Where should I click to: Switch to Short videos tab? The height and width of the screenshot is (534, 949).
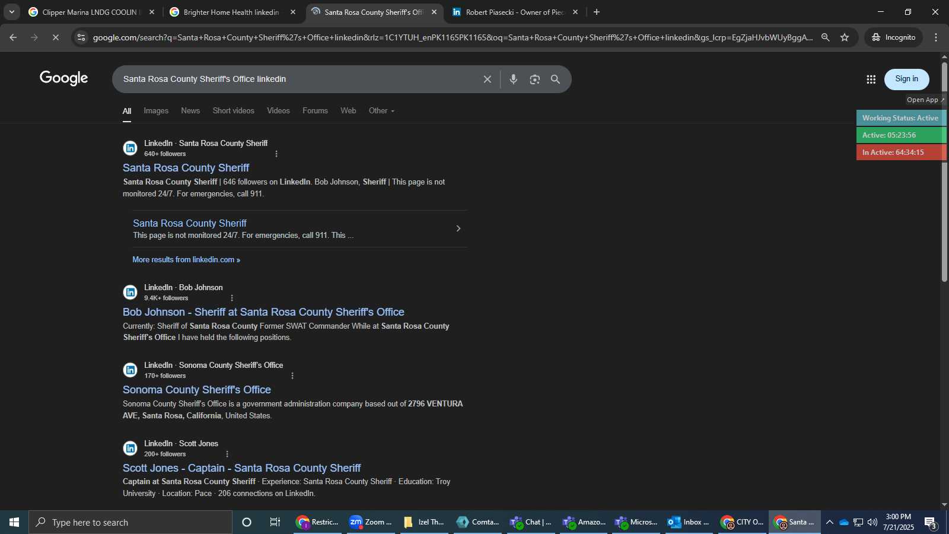(x=234, y=111)
